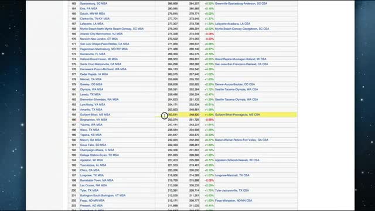Click the Fargo-Wahpeton, ND-MN CSA link
Viewport: 375px width, 211px height.
(x=233, y=200)
